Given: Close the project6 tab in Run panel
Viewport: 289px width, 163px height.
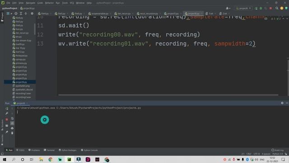Looking at the screenshot, I should [x=27, y=103].
